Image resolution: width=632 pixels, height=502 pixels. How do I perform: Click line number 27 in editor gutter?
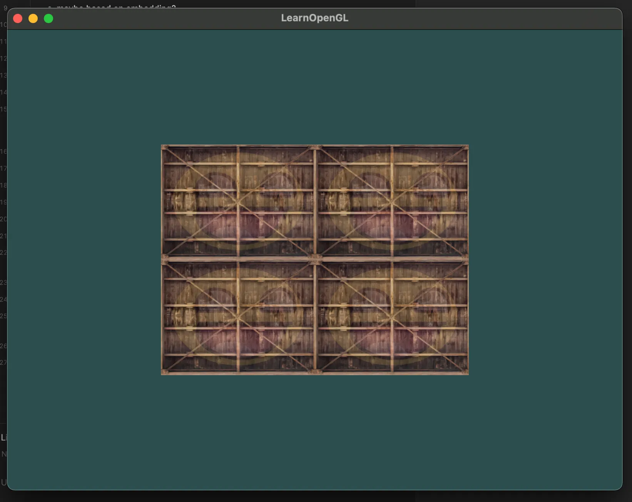pos(3,362)
